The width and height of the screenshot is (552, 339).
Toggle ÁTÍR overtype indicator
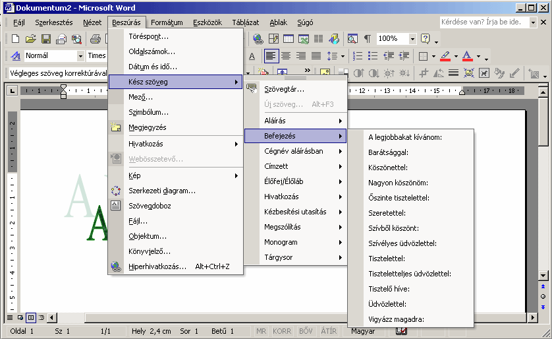point(329,331)
